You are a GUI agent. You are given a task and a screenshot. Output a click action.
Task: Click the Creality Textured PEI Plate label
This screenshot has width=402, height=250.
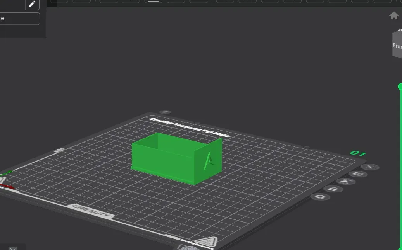click(190, 127)
